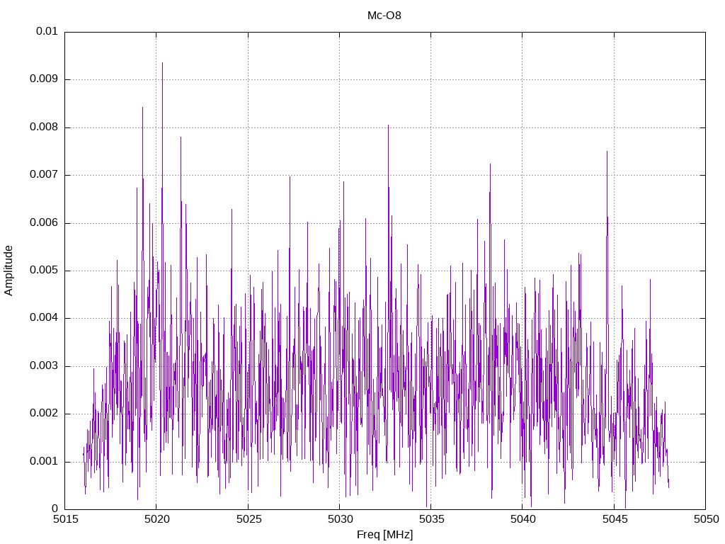Click the tallest spectrum peak near 5020 MHz

pyautogui.click(x=162, y=63)
